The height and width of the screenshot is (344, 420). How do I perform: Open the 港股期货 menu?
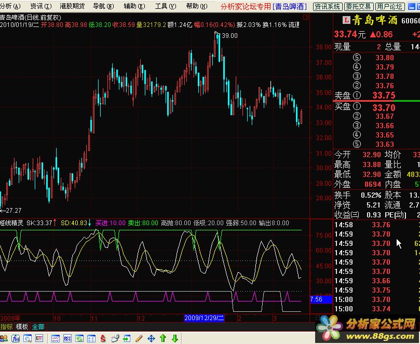72,6
